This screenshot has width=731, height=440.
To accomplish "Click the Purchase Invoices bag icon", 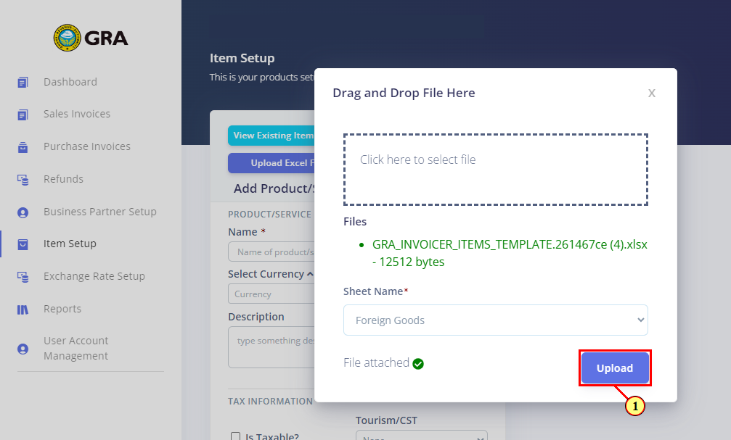I will coord(23,147).
